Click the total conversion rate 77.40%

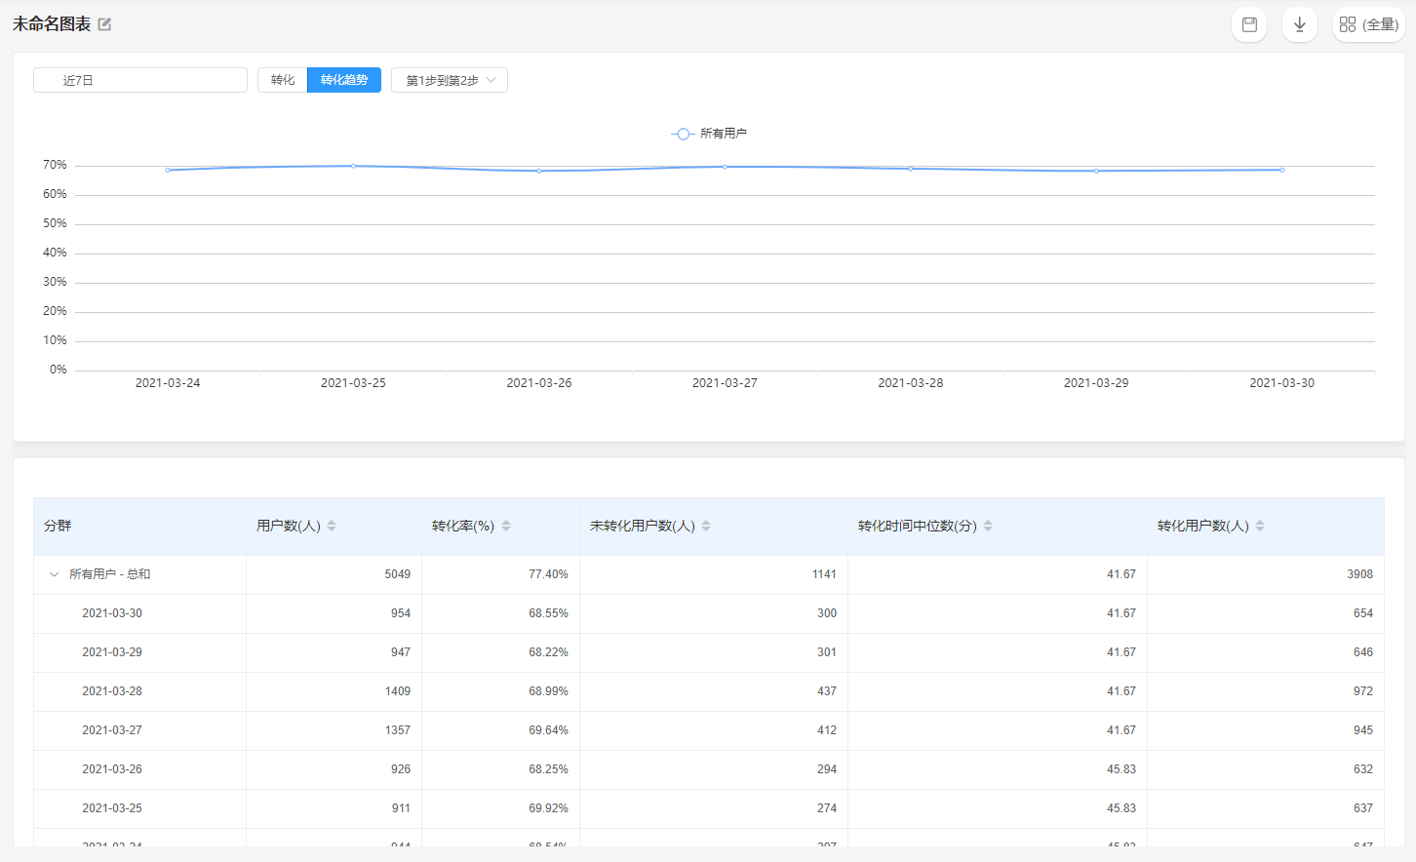pos(548,574)
